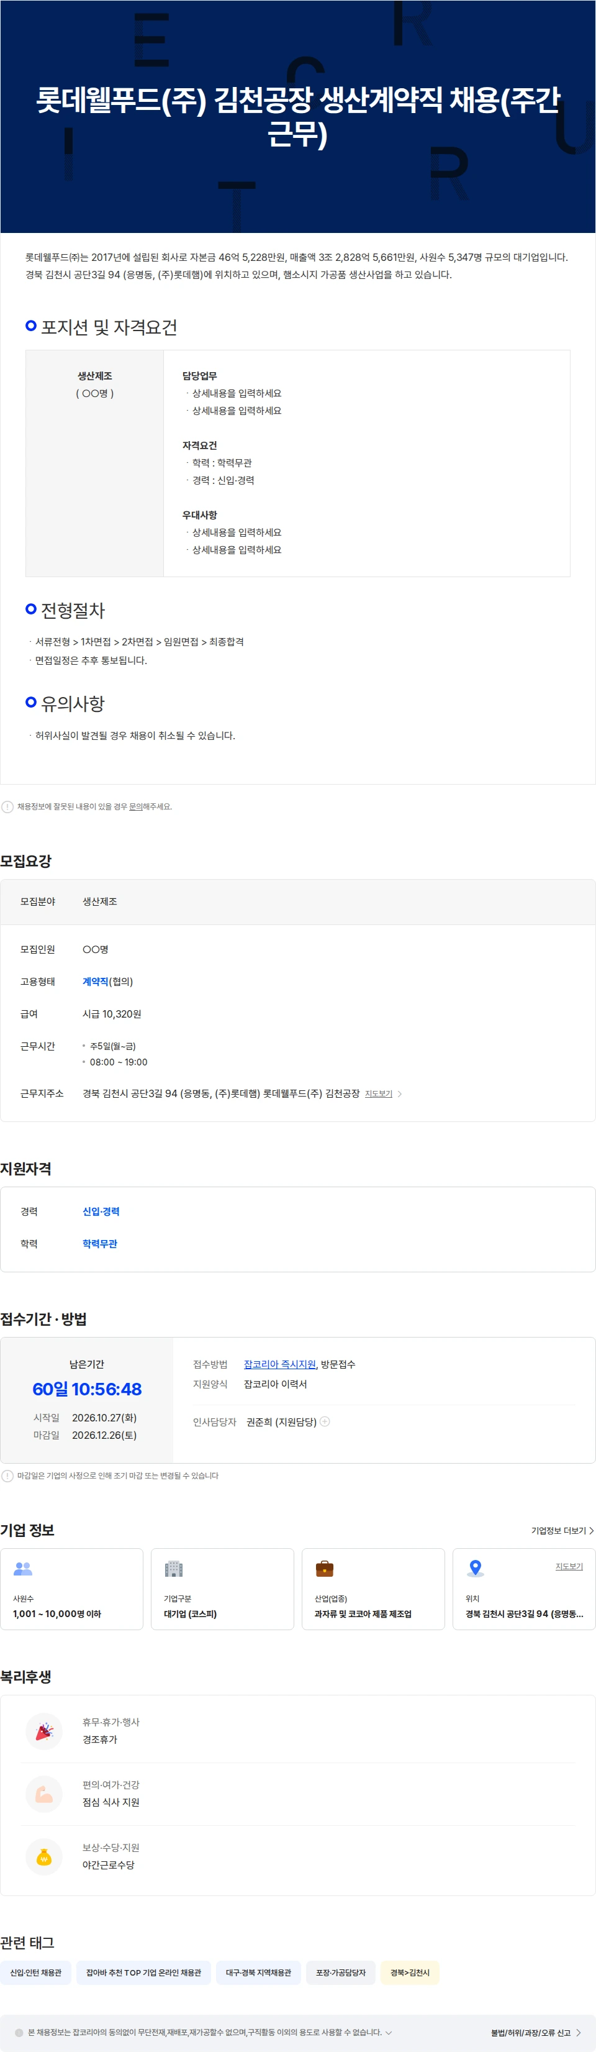Select the 경북>김천시 tag
The height and width of the screenshot is (2052, 596).
click(410, 1972)
